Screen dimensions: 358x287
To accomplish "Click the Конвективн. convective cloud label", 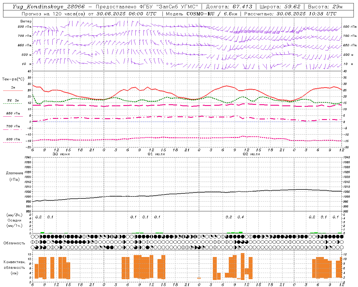I will [15, 262].
